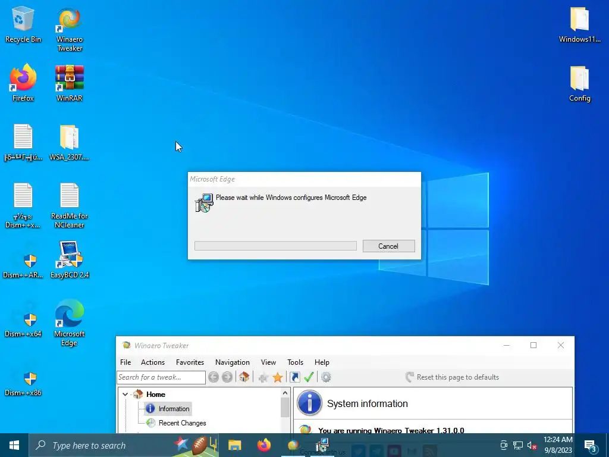Open the Tools menu in Winaero Tweaker
The width and height of the screenshot is (609, 457).
pos(295,362)
